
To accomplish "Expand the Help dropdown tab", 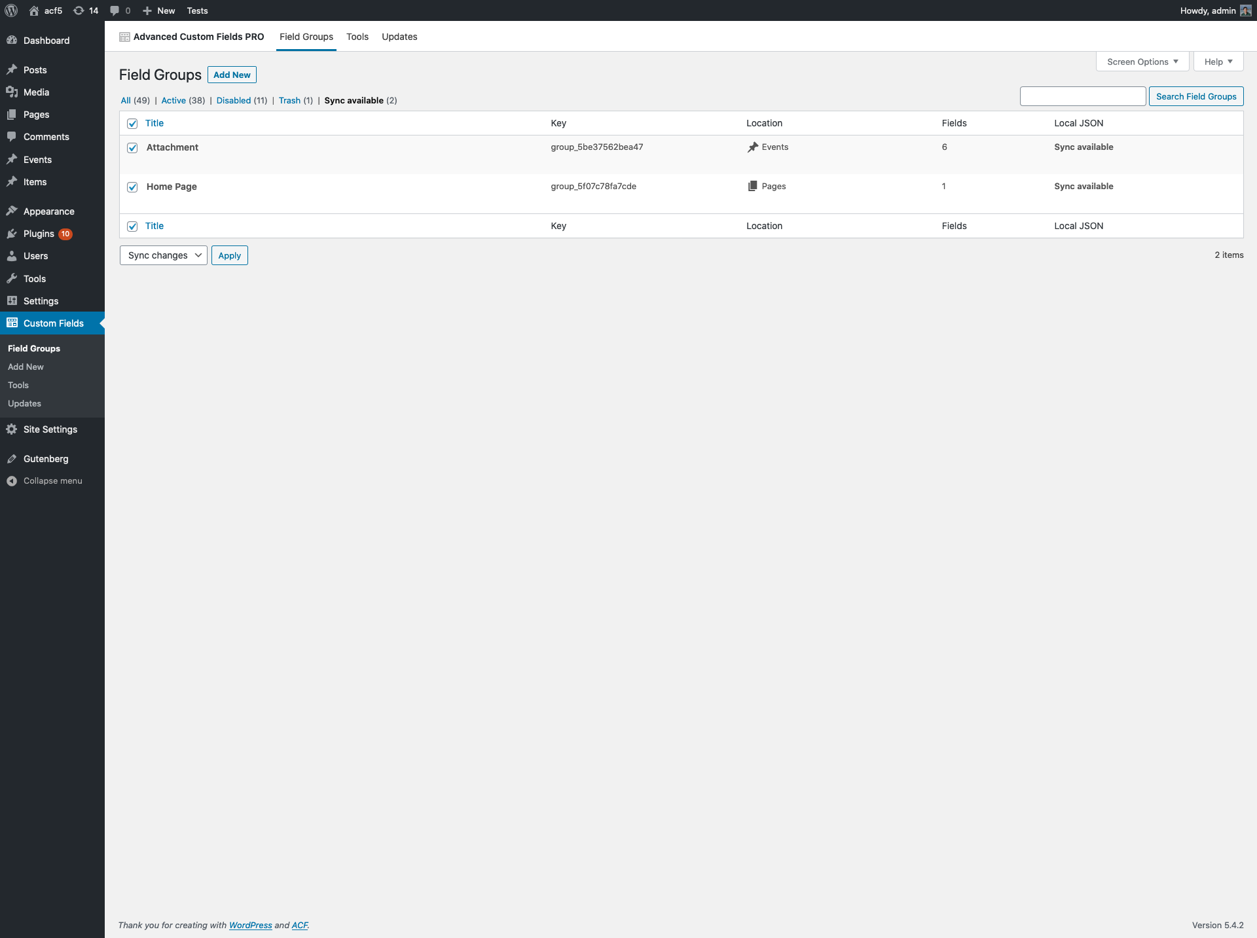I will [x=1218, y=62].
